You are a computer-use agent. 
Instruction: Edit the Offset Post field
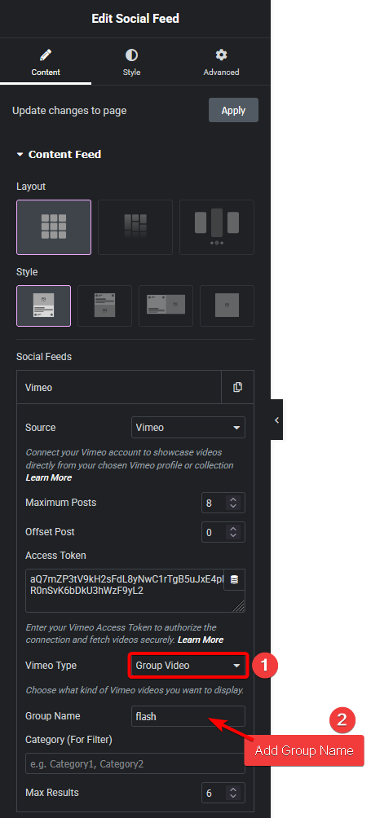(214, 532)
